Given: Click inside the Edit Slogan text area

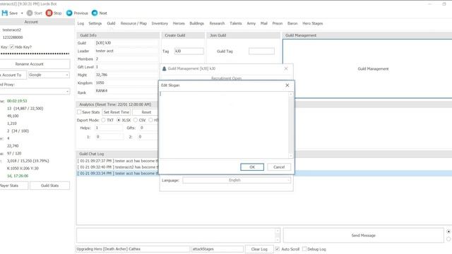Looking at the screenshot, I should tap(225, 124).
